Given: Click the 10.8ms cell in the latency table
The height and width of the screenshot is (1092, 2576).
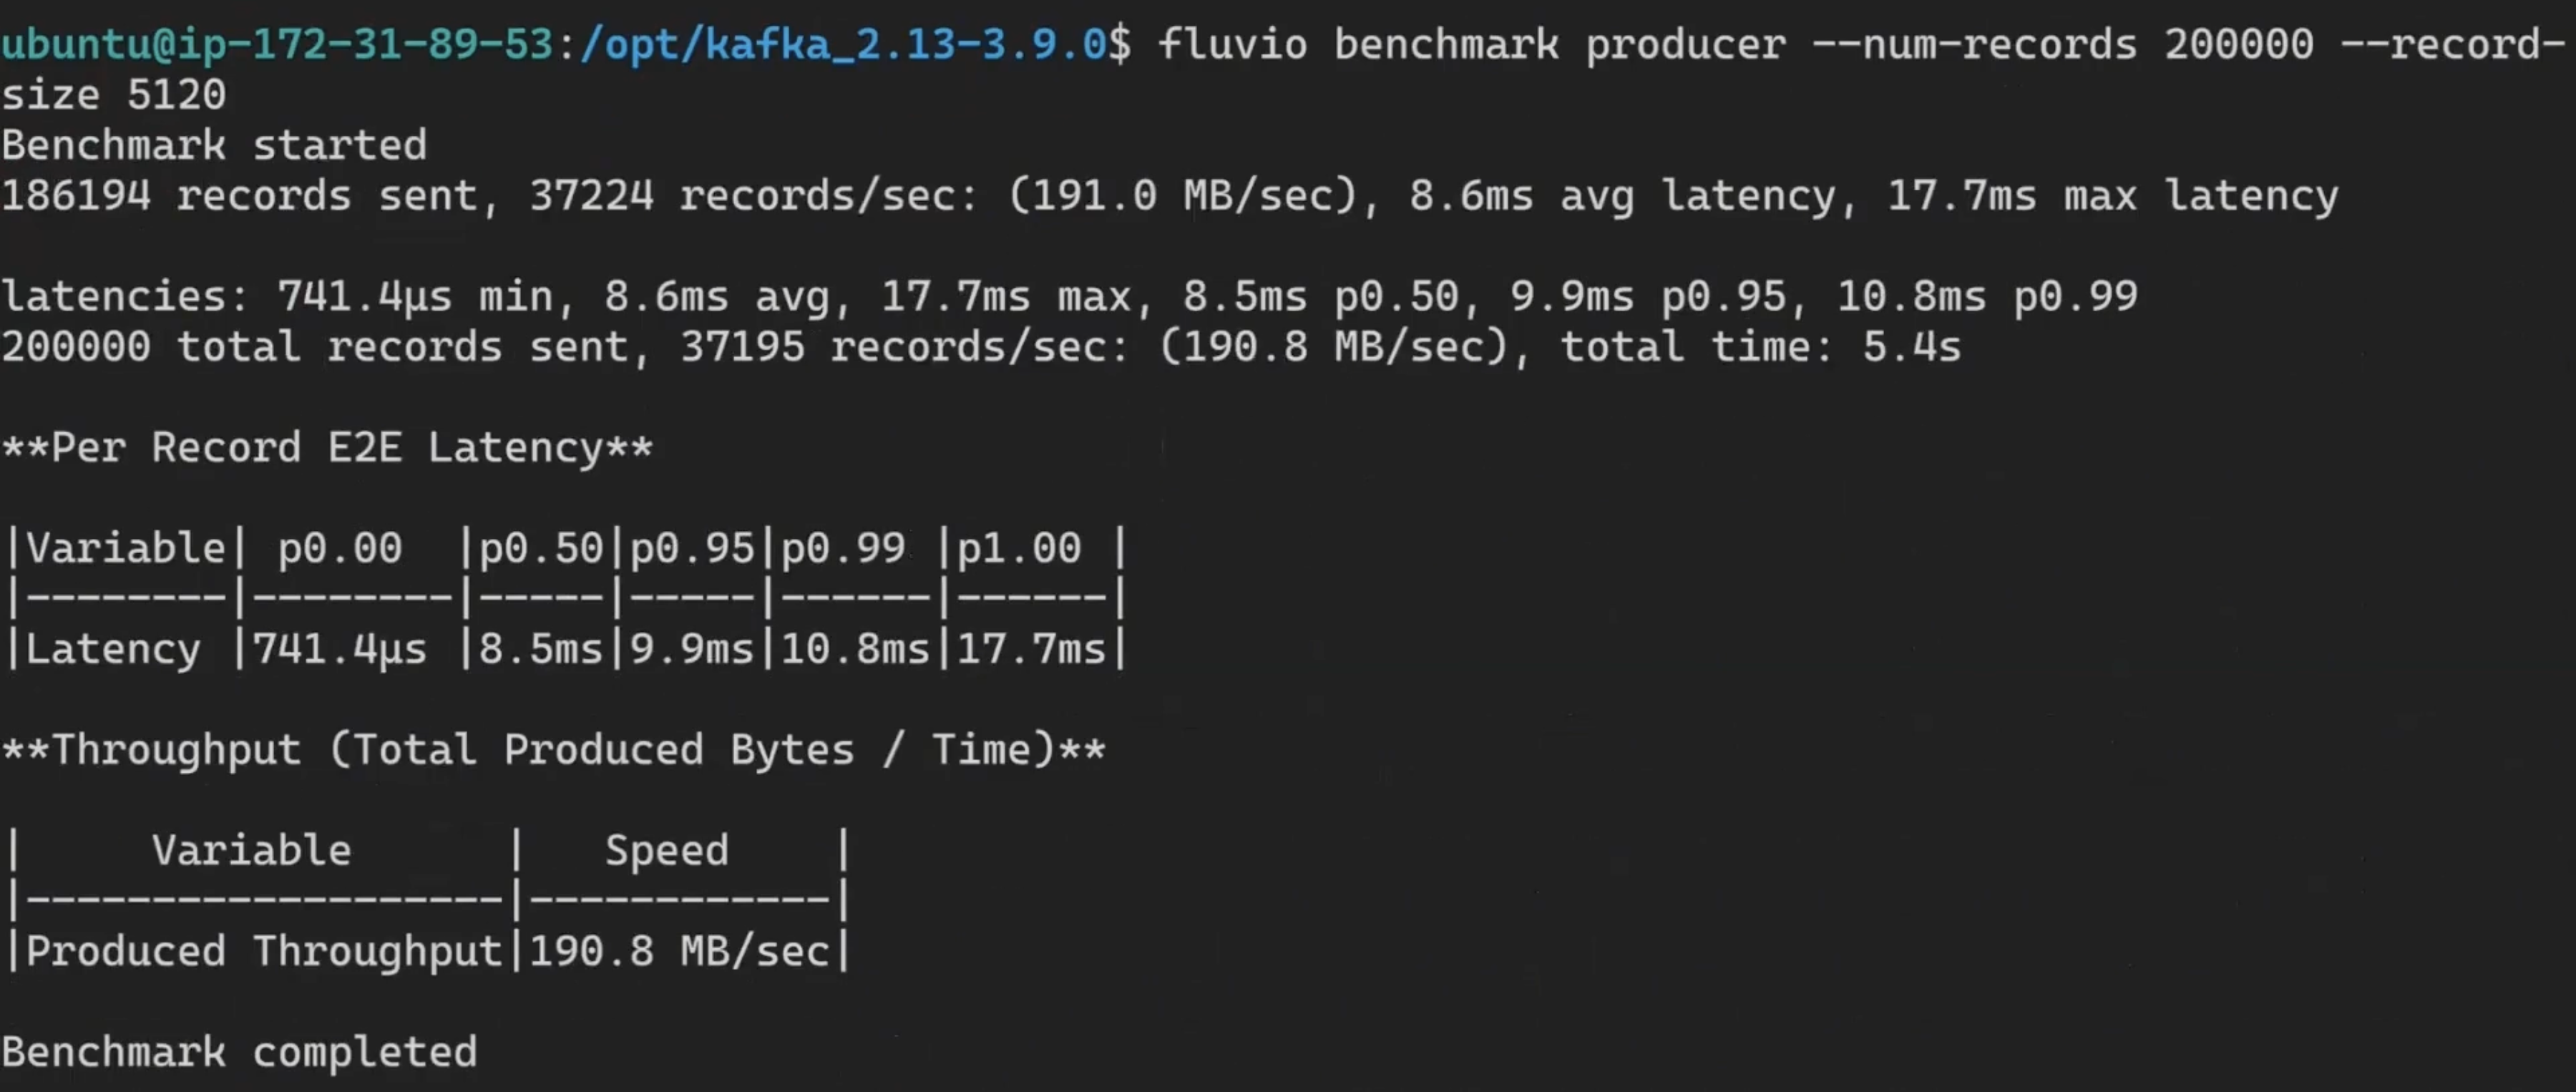Looking at the screenshot, I should pos(855,650).
